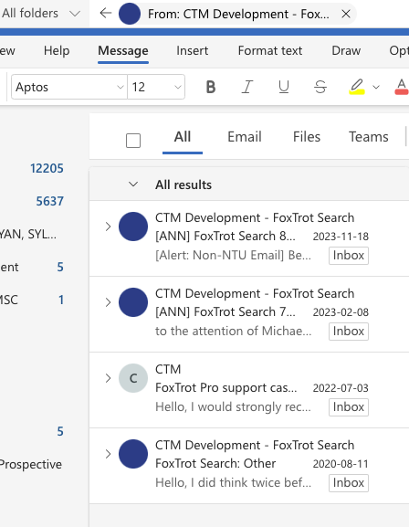Click preview text '[Alert: Non-NTU Email] Be...'
This screenshot has width=409, height=527.
[233, 256]
